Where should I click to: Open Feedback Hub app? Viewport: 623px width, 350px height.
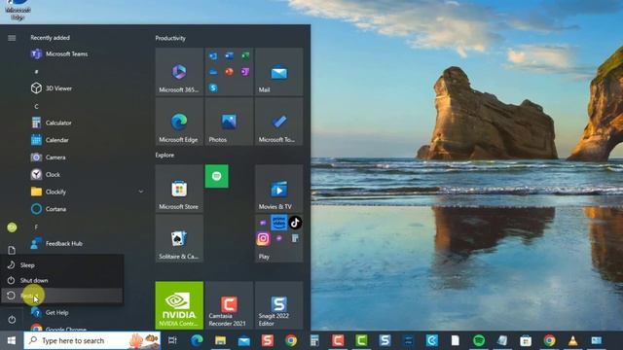tap(56, 243)
